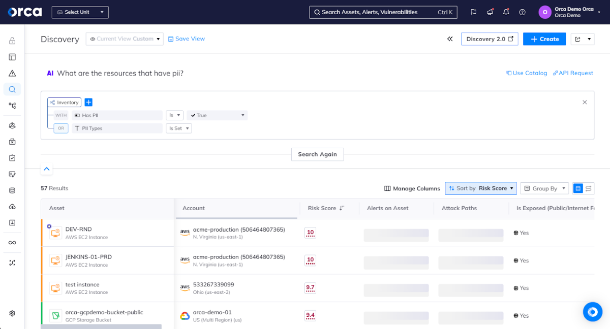Image resolution: width=610 pixels, height=329 pixels.
Task: Click the blue Create button
Action: (x=544, y=39)
